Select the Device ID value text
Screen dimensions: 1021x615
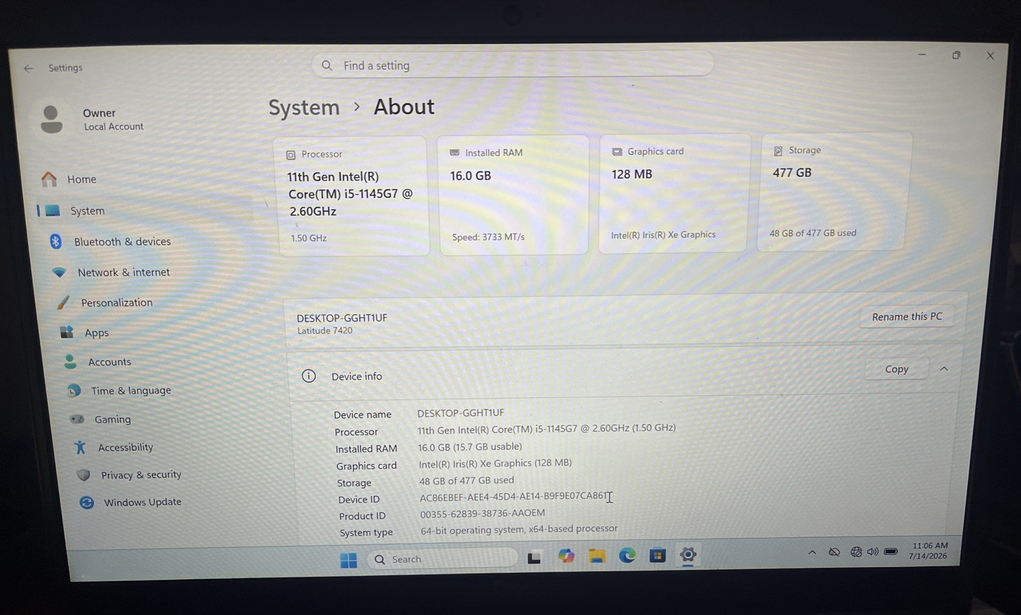coord(513,496)
